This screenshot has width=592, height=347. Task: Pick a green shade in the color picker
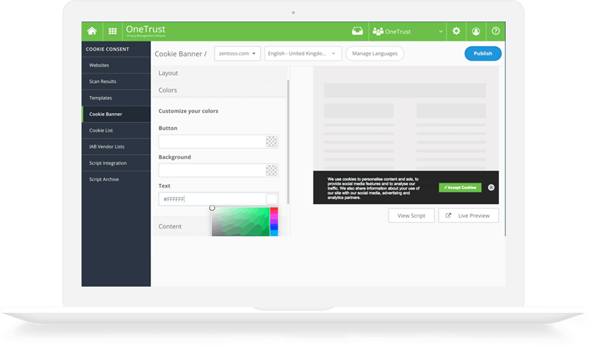coord(241,221)
